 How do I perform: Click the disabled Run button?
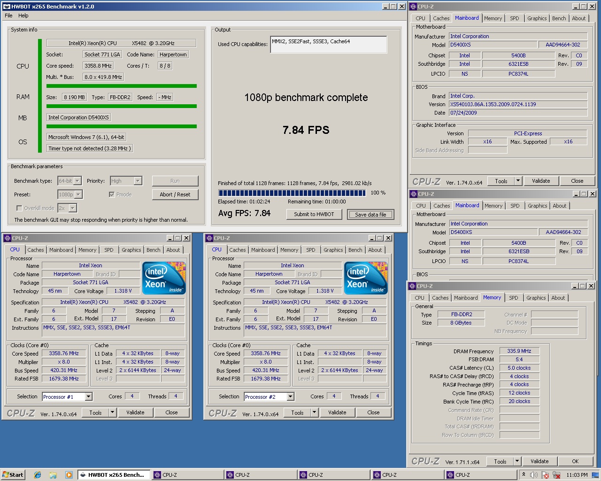175,181
